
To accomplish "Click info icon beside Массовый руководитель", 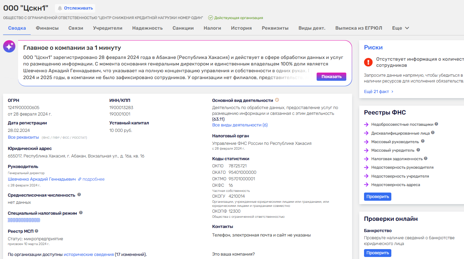I will click(423, 141).
